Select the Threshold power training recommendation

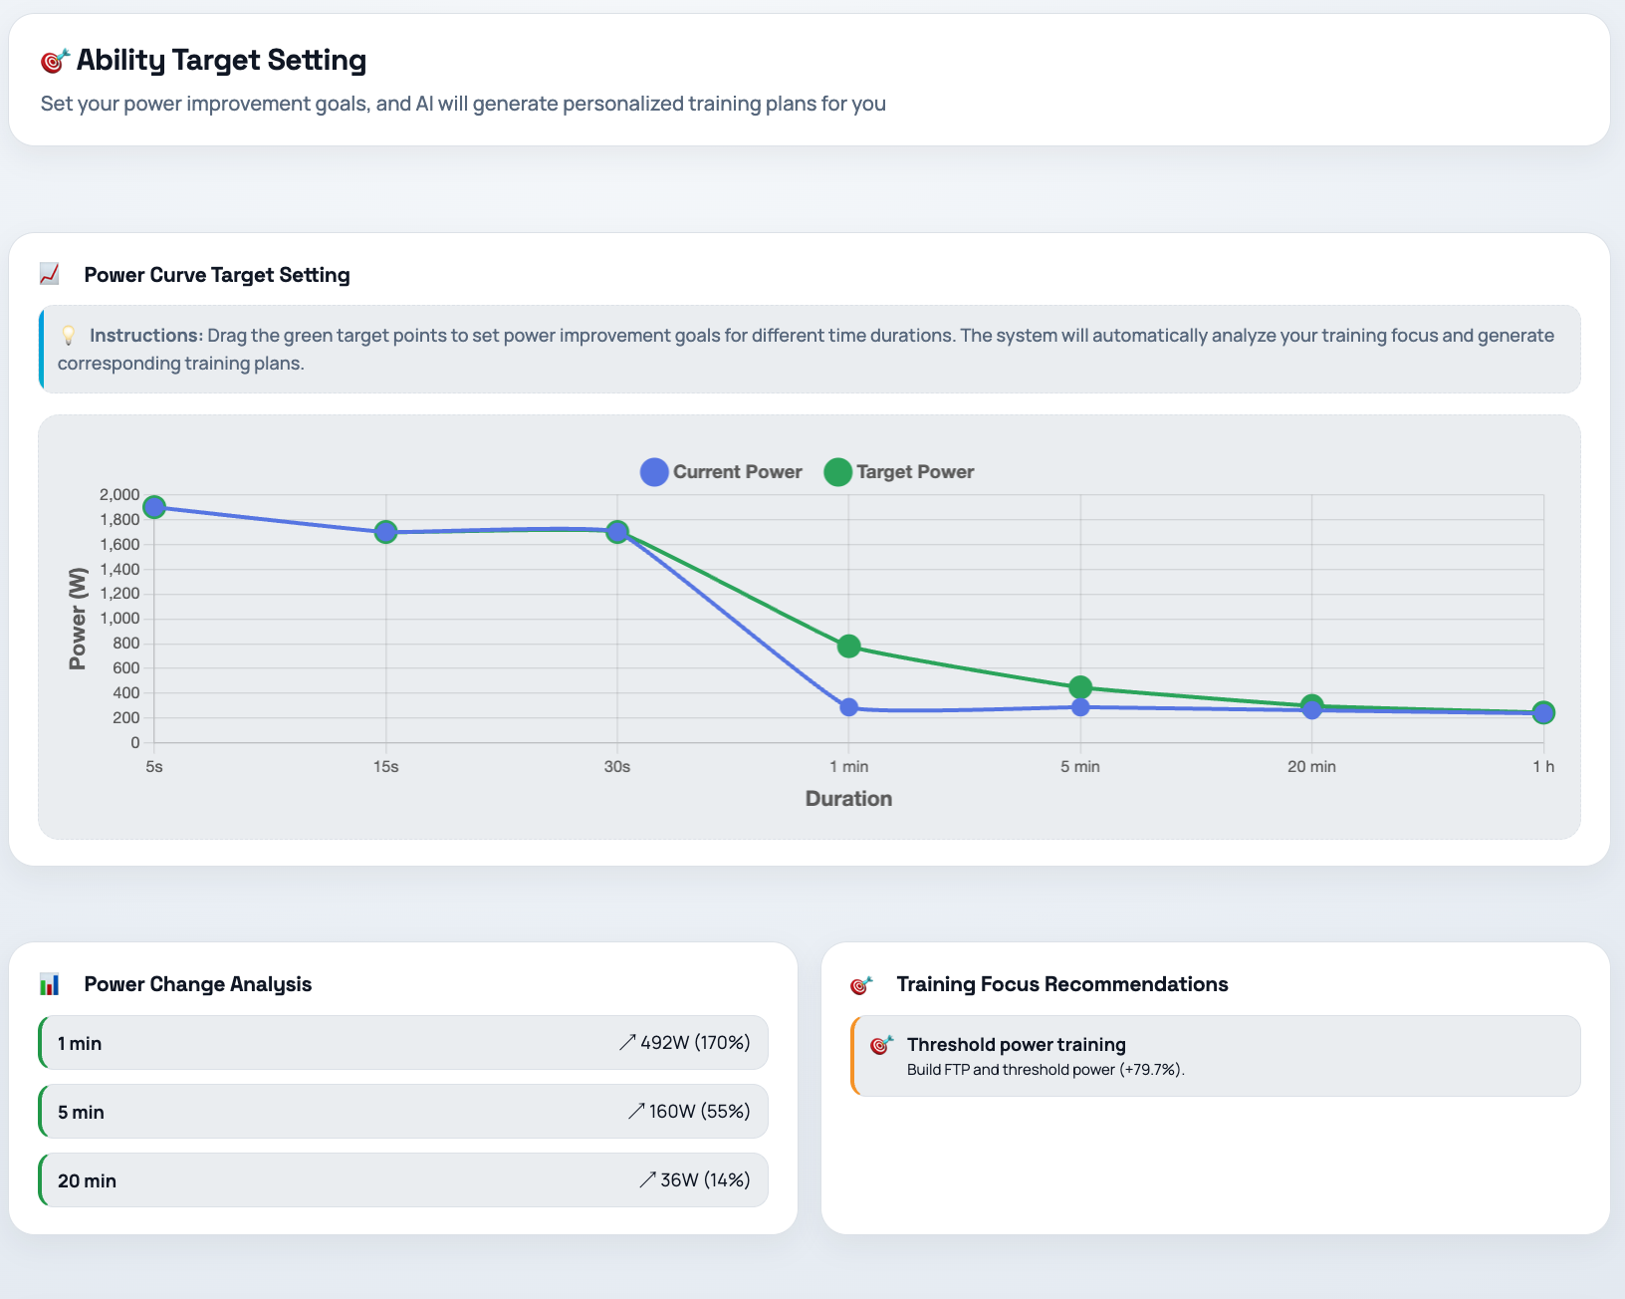click(x=1216, y=1056)
